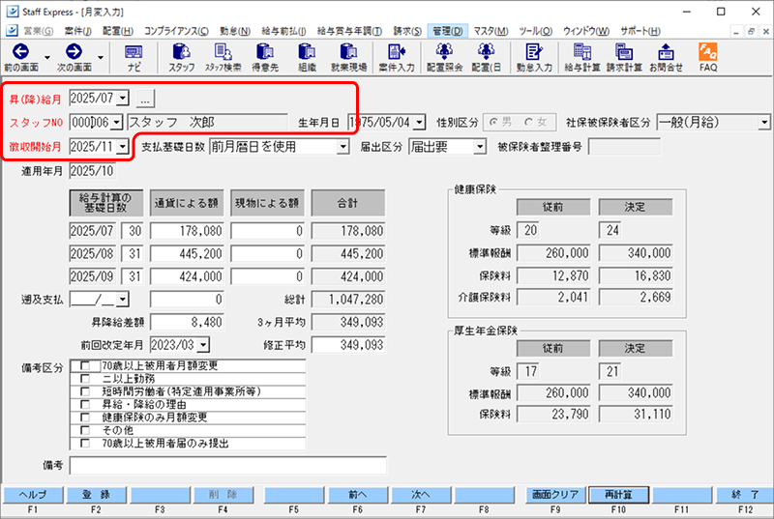
Task: Expand the 昇(降)給月 dropdown
Action: point(123,98)
